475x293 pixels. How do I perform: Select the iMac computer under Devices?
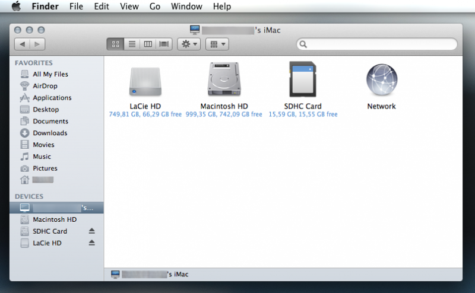[56, 208]
